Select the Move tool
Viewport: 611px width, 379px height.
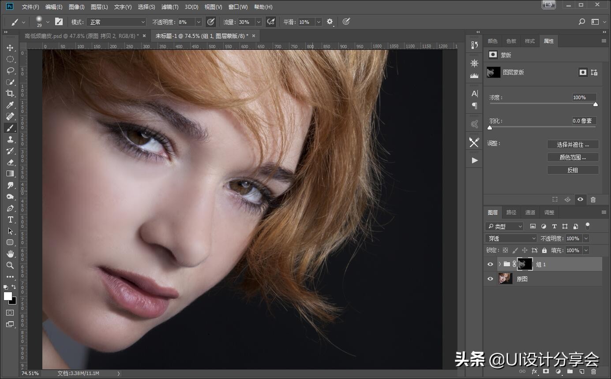tap(10, 48)
